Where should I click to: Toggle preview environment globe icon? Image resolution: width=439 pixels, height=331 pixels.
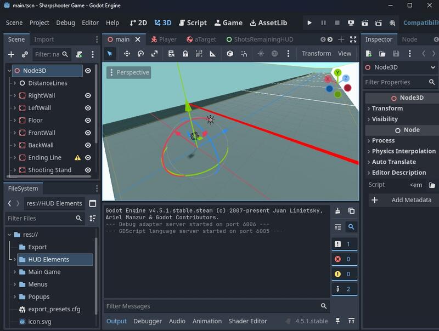click(274, 53)
